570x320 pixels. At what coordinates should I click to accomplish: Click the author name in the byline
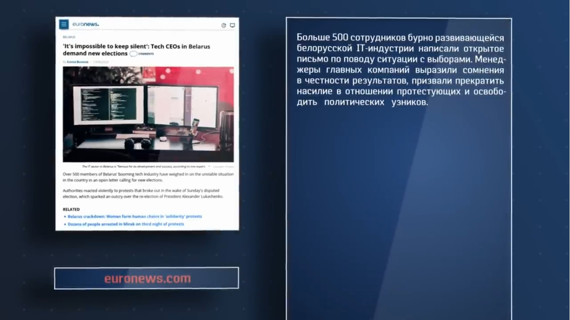tap(77, 62)
